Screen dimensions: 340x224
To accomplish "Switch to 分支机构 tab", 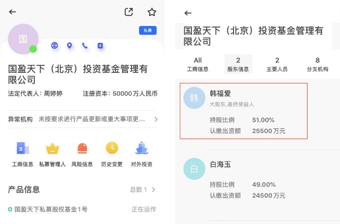I will [x=318, y=64].
